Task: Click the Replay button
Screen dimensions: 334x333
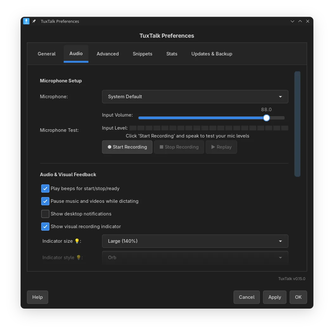Action: (x=221, y=147)
